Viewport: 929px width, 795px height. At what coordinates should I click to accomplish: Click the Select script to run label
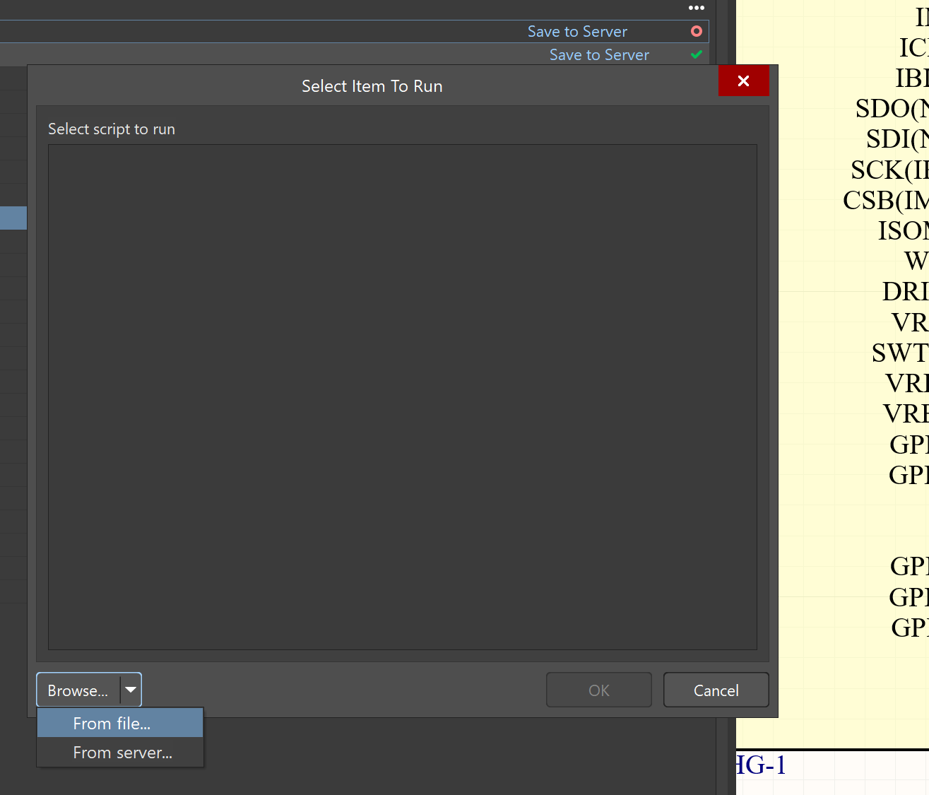(112, 129)
